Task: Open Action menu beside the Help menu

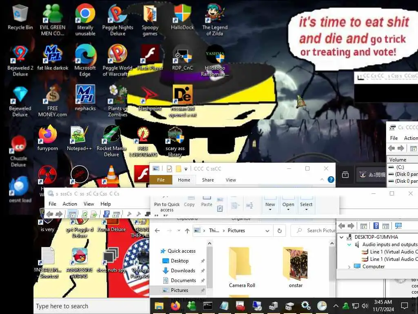Action: [x=69, y=204]
